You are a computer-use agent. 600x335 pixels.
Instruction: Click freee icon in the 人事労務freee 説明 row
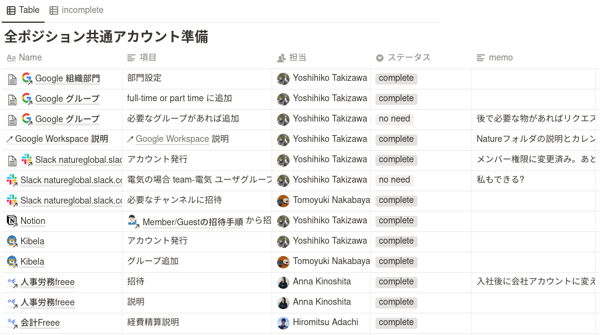pos(12,303)
